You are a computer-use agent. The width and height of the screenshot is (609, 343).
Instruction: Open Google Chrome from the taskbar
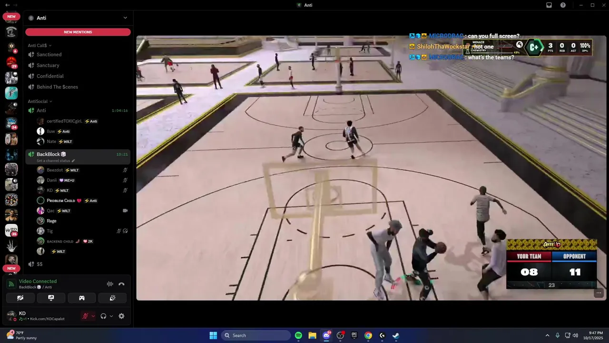tap(368, 335)
